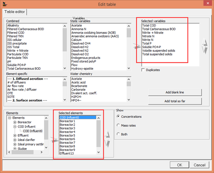Select the Both radio button

pos(118,134)
